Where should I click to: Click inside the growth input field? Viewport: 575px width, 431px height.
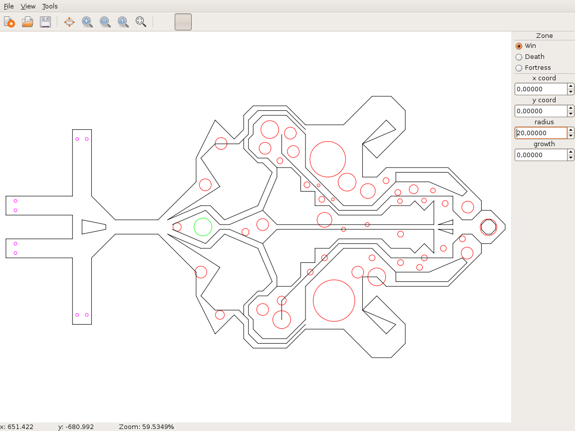coord(541,155)
